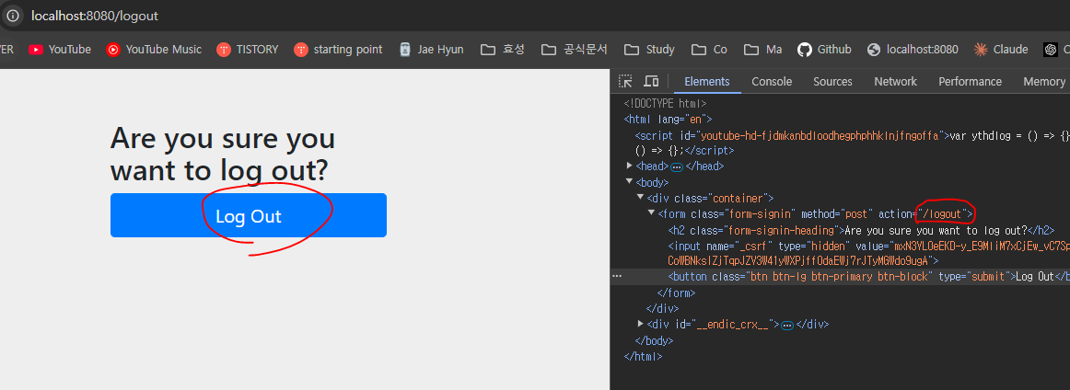
Task: Open the Ma bookmark folder
Action: pos(763,49)
